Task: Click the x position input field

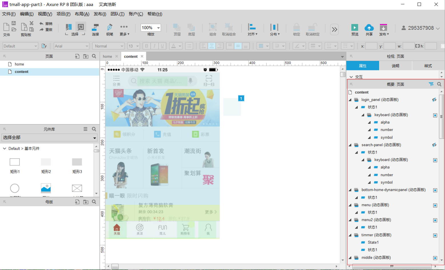Action: pyautogui.click(x=371, y=46)
